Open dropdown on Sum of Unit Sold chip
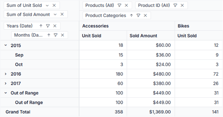The width and height of the screenshot is (223, 117). pyautogui.click(x=47, y=5)
